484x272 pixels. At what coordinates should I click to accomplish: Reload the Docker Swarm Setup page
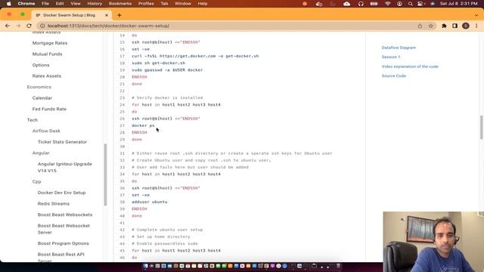click(29, 26)
